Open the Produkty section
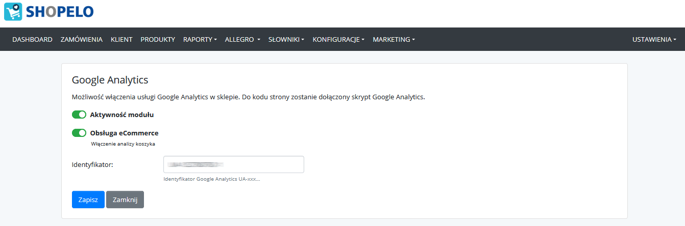685x226 pixels. click(x=158, y=39)
